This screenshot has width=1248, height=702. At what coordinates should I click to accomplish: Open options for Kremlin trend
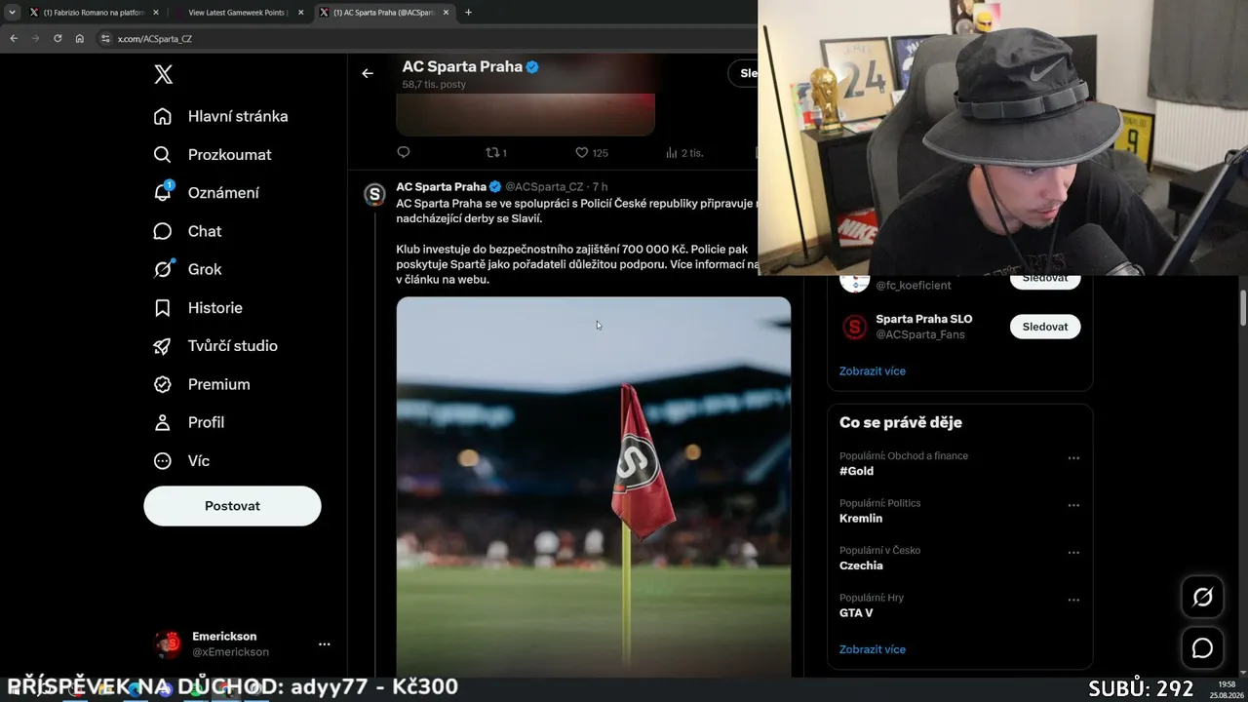(x=1073, y=505)
